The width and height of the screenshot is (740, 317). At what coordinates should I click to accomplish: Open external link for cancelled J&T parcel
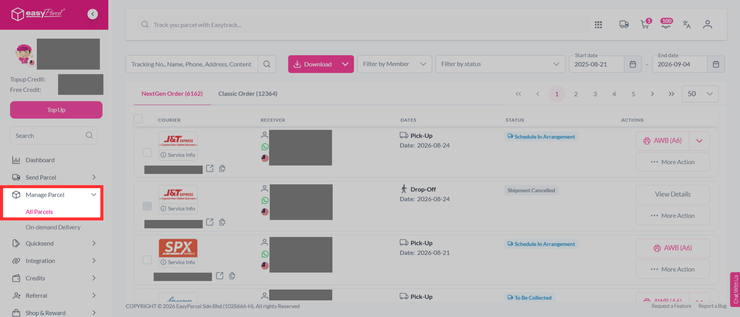click(x=210, y=222)
